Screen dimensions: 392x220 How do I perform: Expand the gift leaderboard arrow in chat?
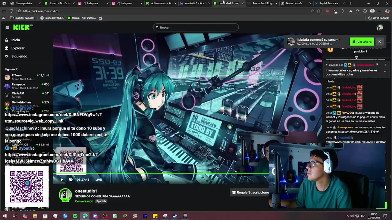tap(356, 57)
